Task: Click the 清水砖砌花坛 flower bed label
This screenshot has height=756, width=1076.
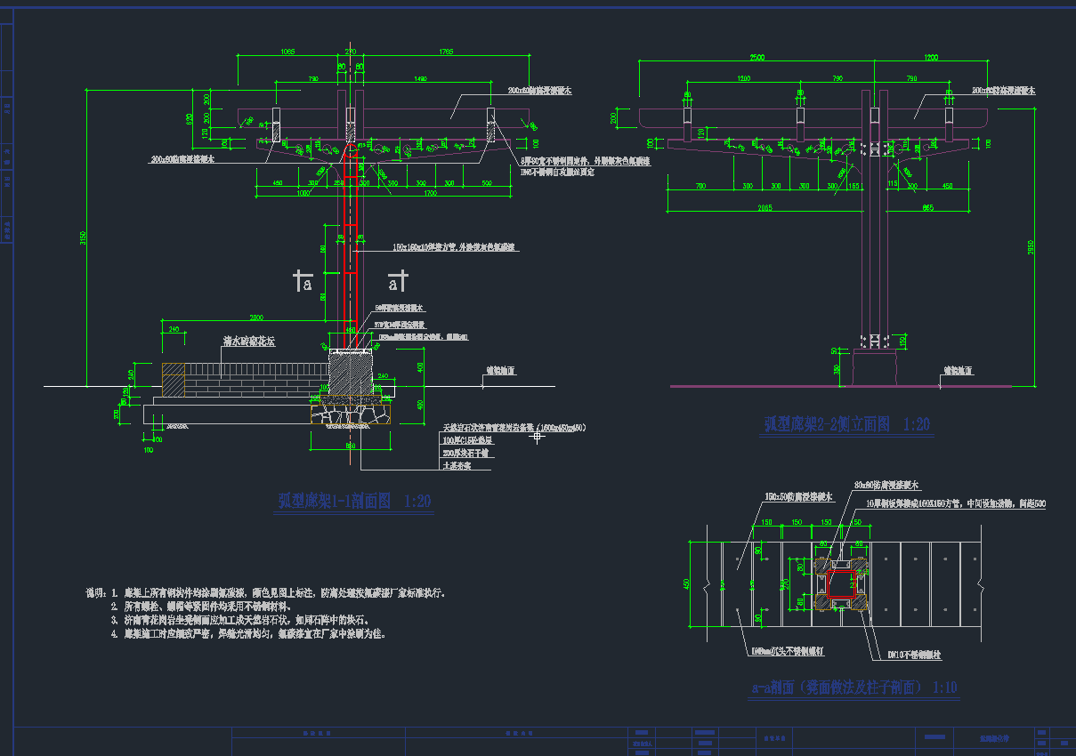Action: [x=249, y=341]
